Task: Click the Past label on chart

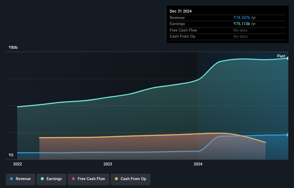Action: point(281,56)
